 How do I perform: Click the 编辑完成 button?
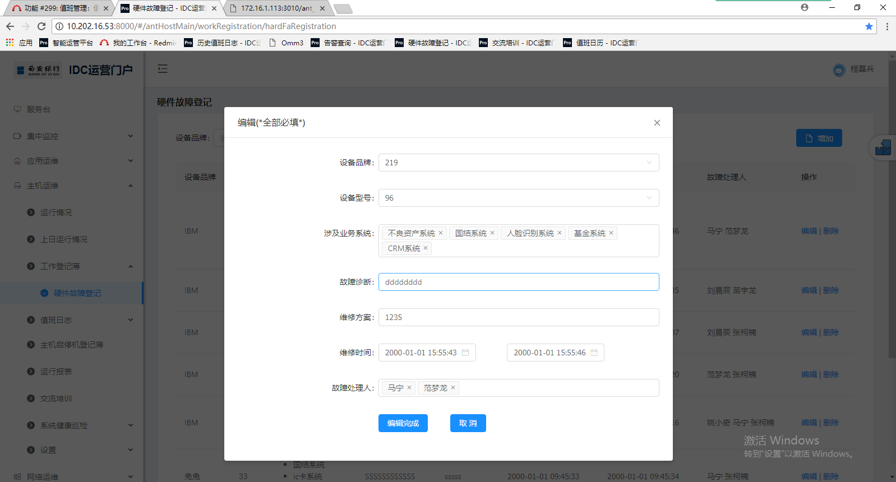(x=403, y=423)
